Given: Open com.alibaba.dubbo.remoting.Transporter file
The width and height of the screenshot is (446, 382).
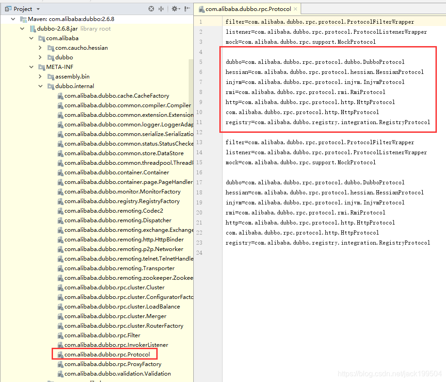Looking at the screenshot, I should point(119,268).
